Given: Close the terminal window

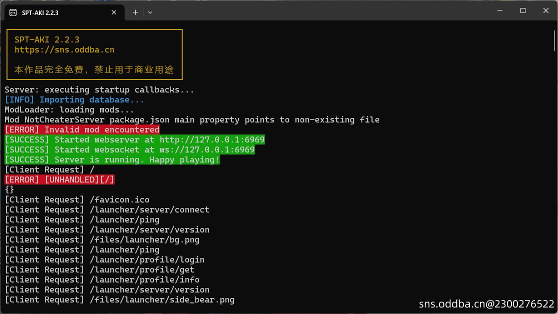Looking at the screenshot, I should (546, 10).
